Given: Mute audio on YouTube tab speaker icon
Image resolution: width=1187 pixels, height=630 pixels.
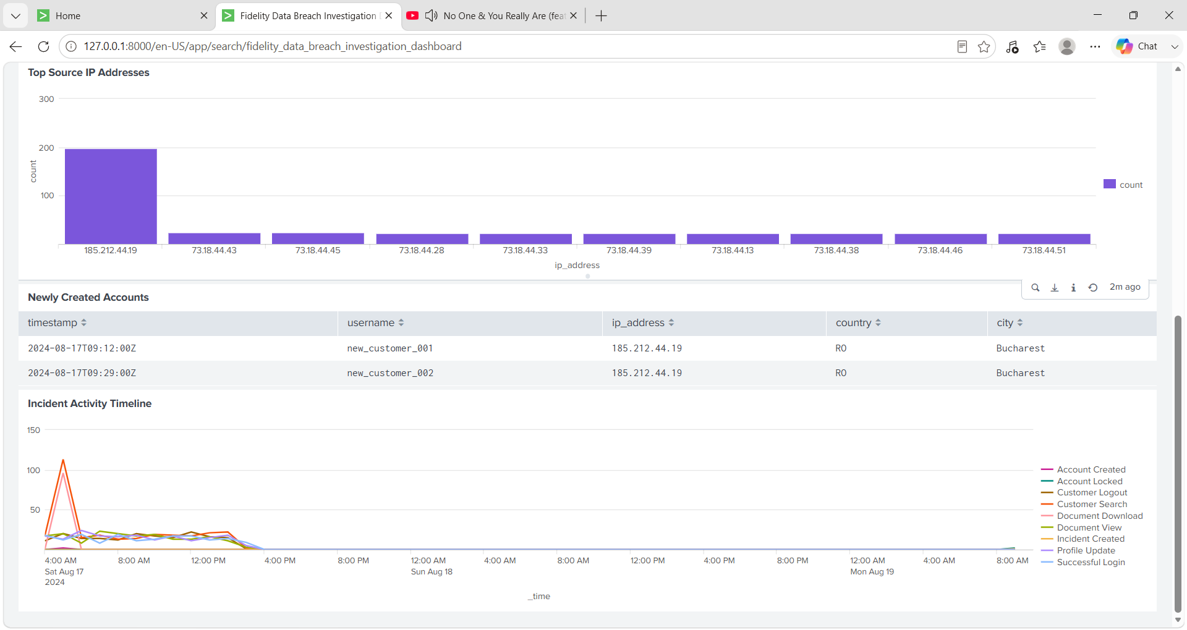Looking at the screenshot, I should [432, 15].
